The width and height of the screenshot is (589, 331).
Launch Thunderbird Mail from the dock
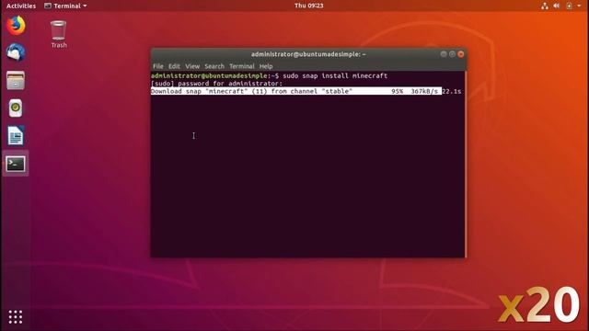(x=16, y=53)
